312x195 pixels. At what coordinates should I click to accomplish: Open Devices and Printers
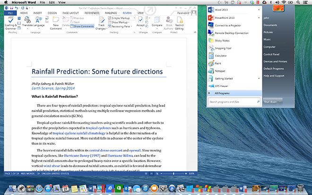pyautogui.click(x=275, y=61)
